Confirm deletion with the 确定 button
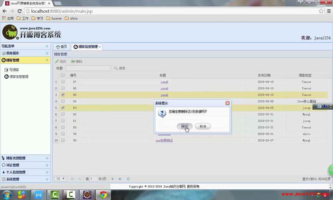This screenshot has height=200, width=333. 184,126
